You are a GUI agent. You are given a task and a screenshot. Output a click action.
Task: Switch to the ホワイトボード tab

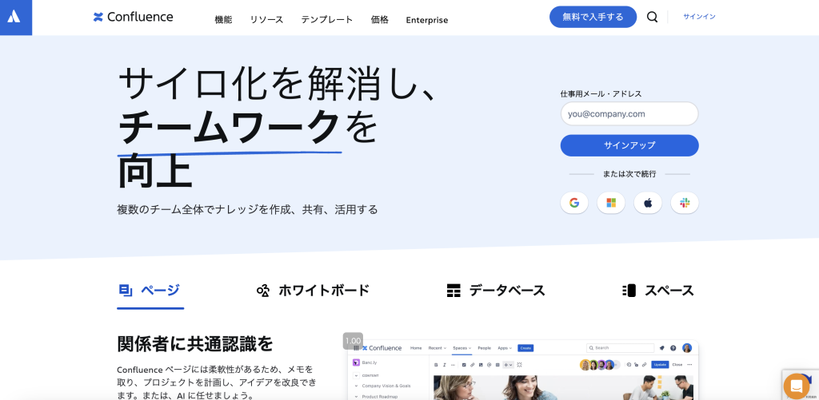pos(314,291)
